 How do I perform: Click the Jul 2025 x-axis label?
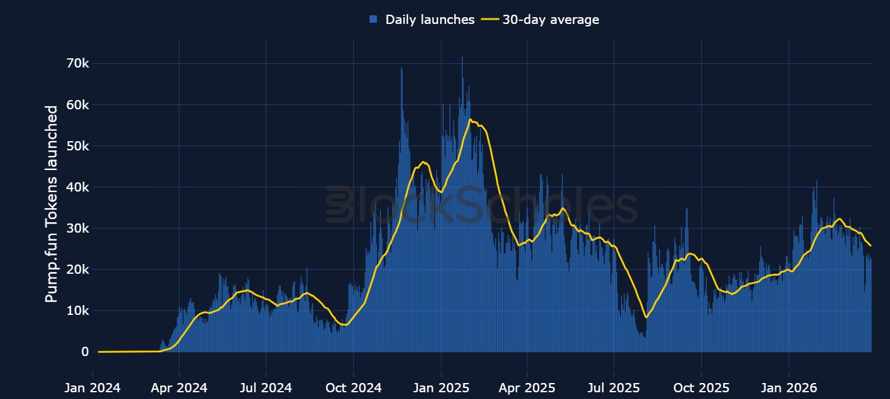614,388
